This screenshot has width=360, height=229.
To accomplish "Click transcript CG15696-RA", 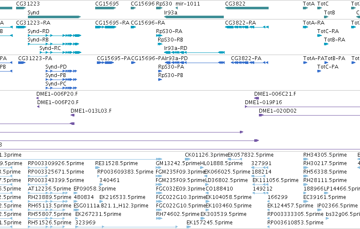I will coord(148,23).
